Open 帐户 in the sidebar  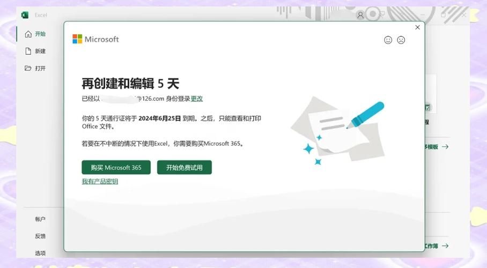(40, 219)
